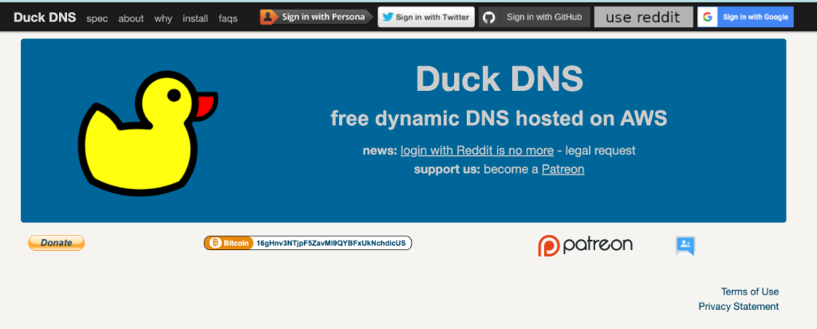Click the PayPal Donate button

click(x=57, y=243)
